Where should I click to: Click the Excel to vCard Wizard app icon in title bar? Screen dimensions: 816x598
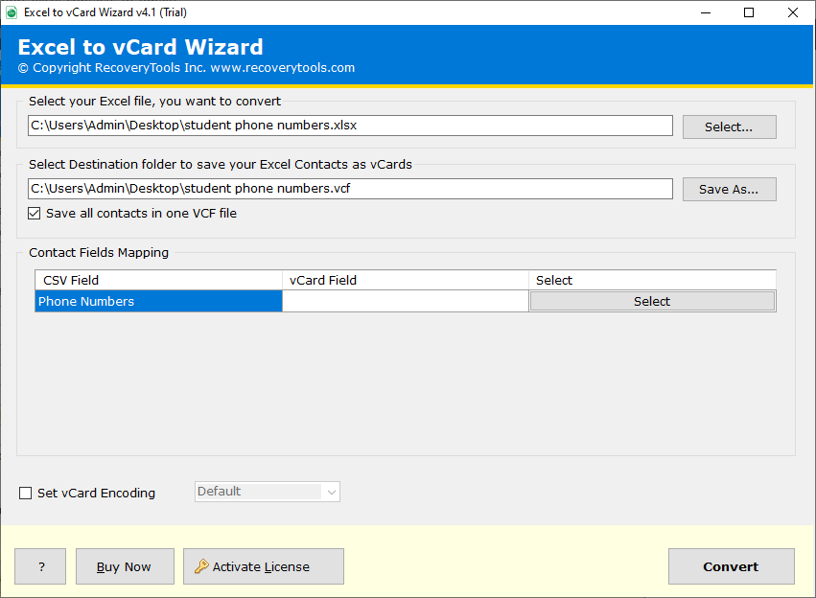pos(12,12)
